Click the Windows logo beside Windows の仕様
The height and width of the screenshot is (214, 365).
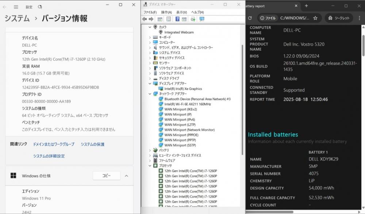(13, 176)
